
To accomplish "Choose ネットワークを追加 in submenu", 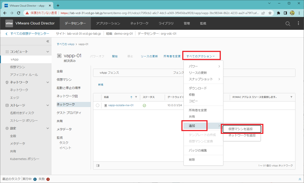I will pyautogui.click(x=242, y=135).
